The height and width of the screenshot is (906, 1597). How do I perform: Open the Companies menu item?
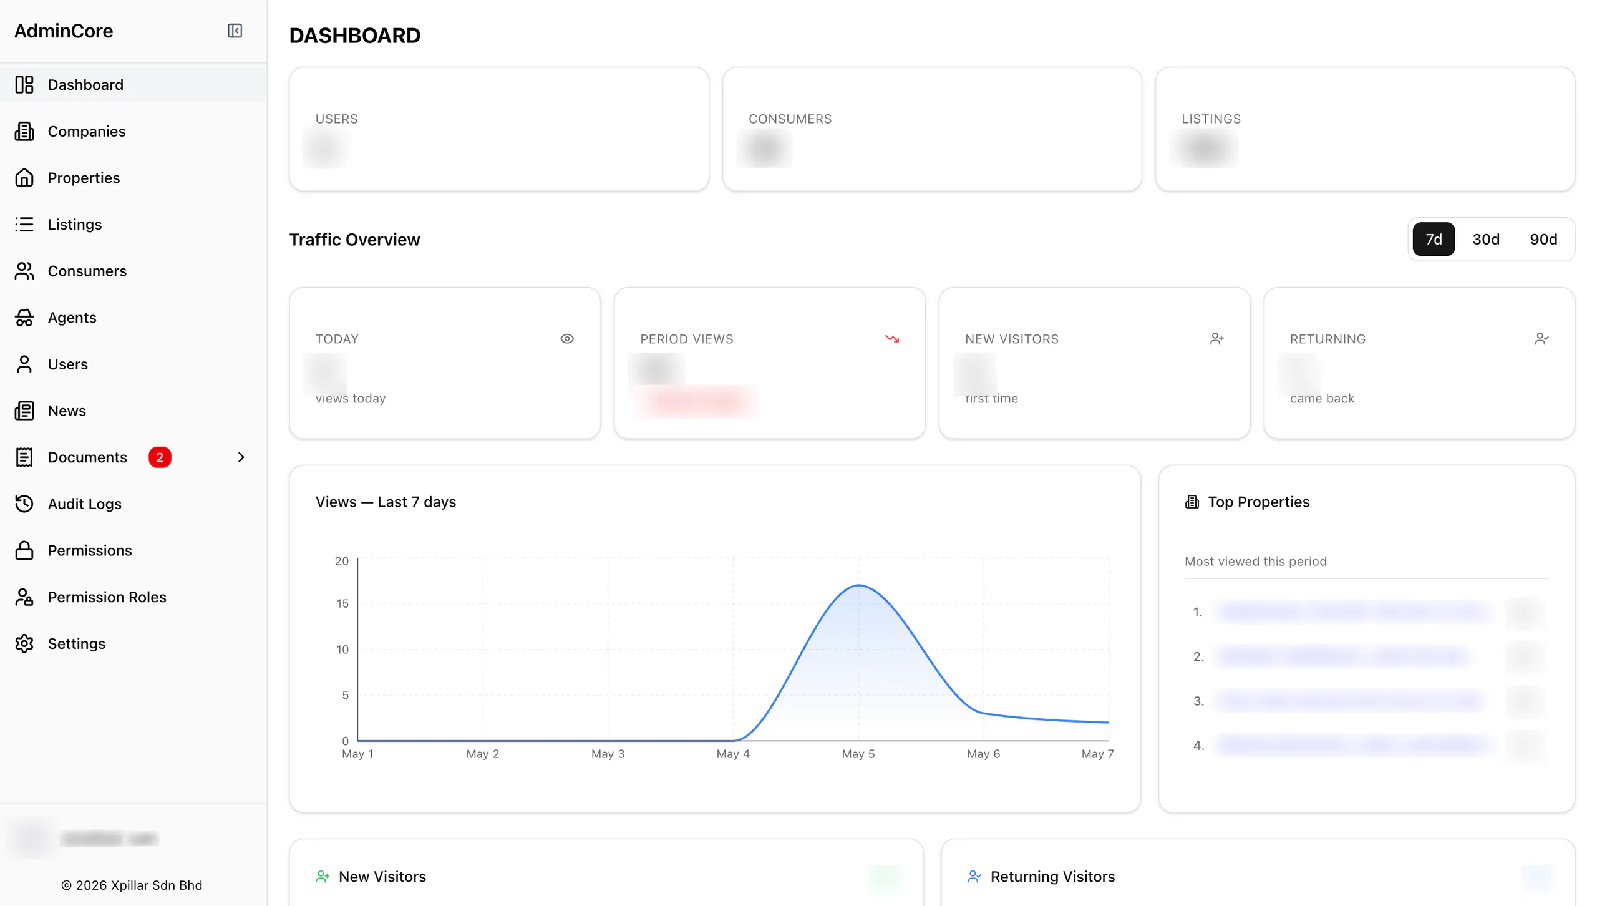133,131
